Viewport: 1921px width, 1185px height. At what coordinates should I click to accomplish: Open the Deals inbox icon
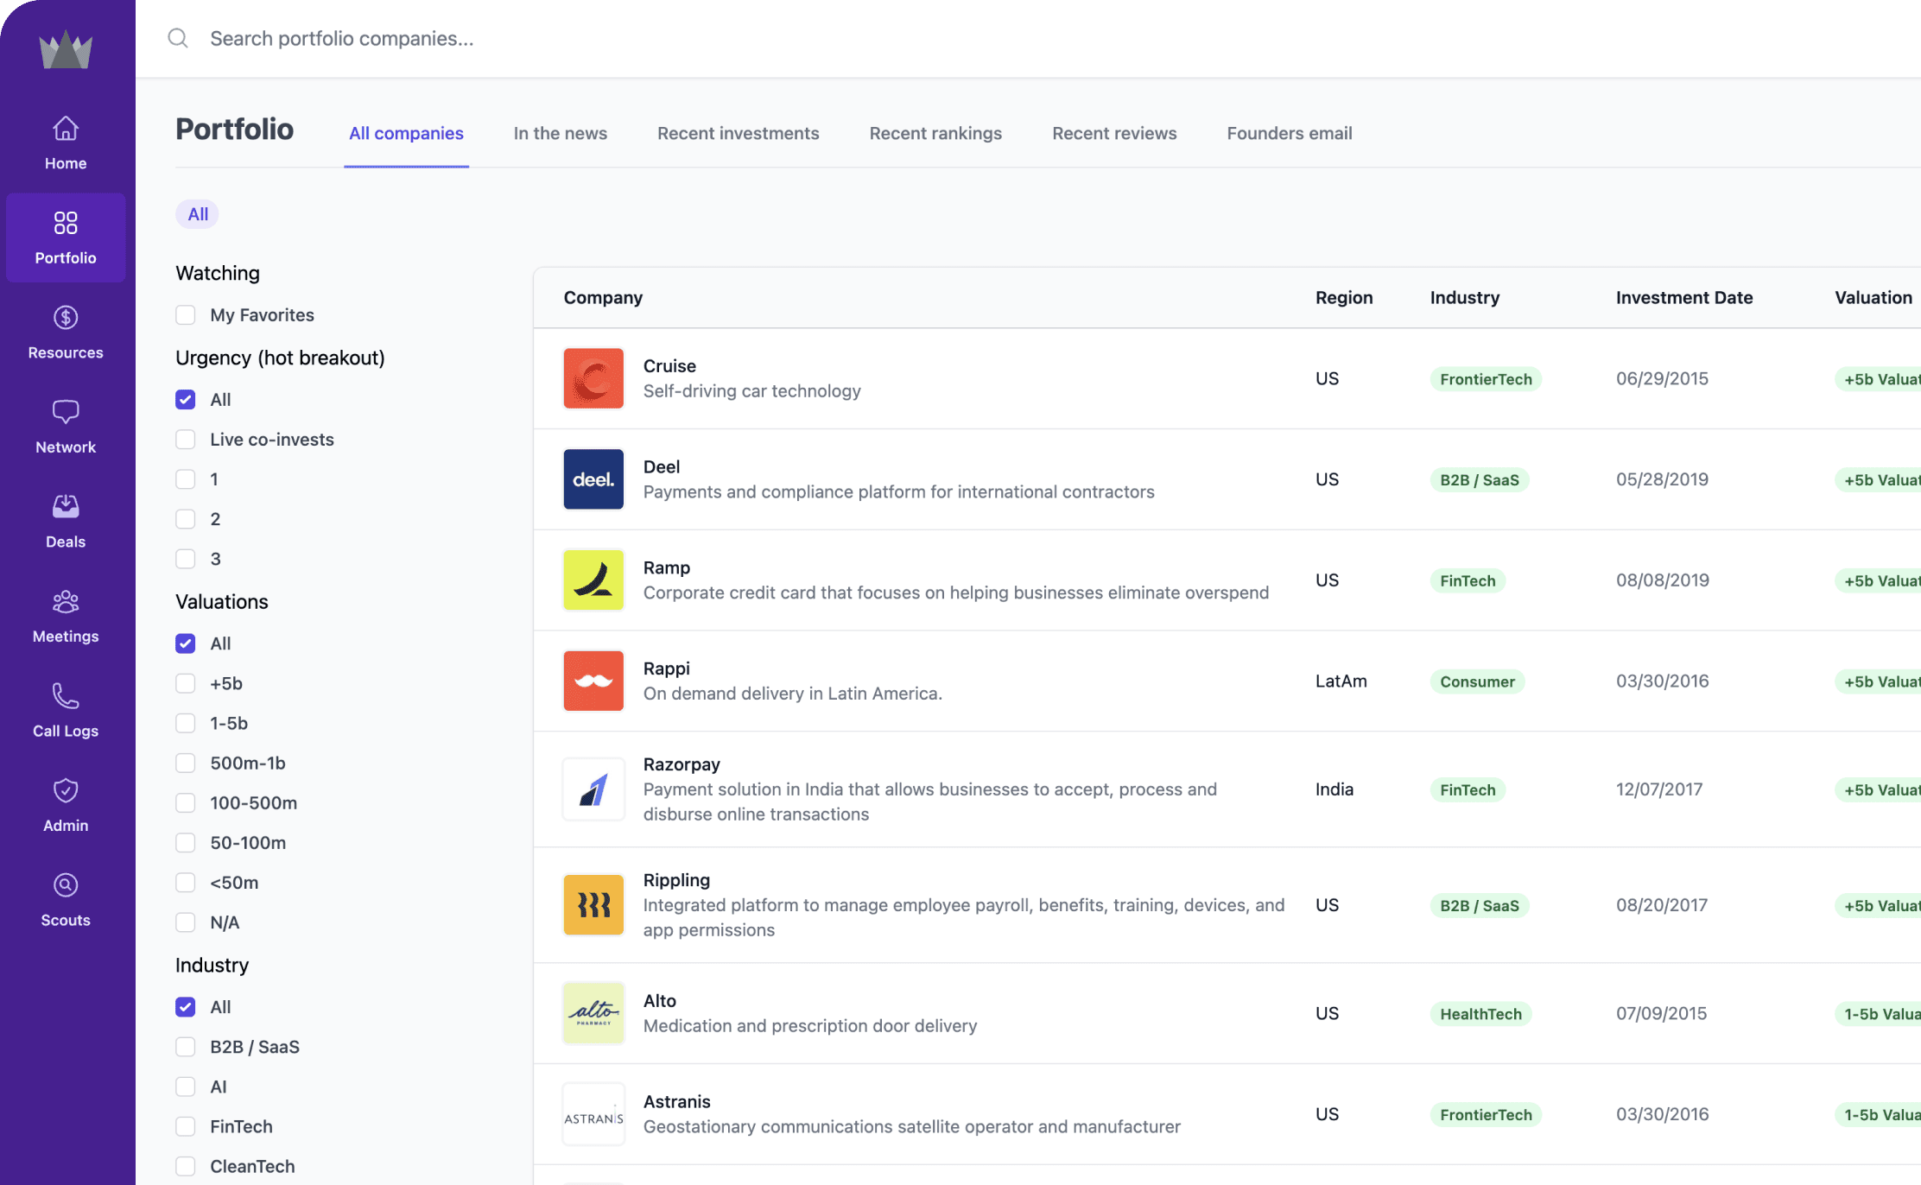[x=66, y=507]
